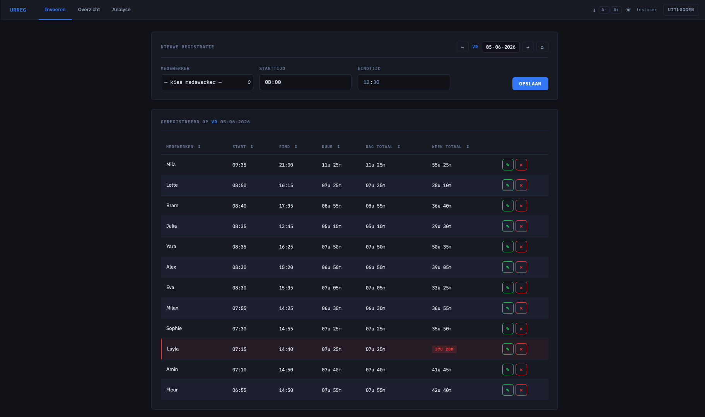705x417 pixels.
Task: Click the URREG logo
Action: pos(18,10)
